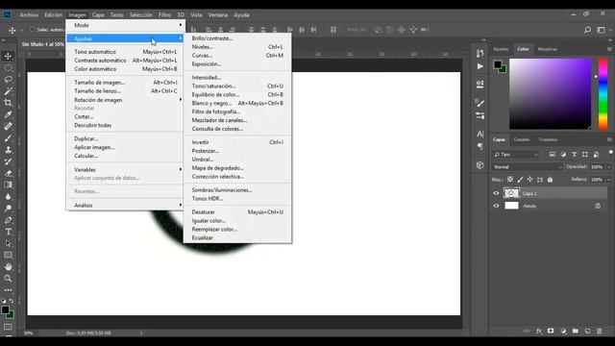The height and width of the screenshot is (346, 615).
Task: Open the Opacidad value dropdown
Action: (609, 167)
